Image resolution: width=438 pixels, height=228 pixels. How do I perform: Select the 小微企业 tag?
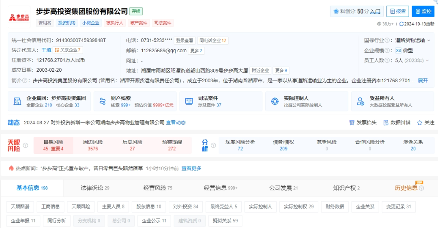coord(91,23)
